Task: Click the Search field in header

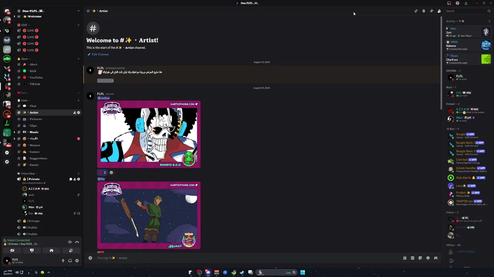Action: 468,11
